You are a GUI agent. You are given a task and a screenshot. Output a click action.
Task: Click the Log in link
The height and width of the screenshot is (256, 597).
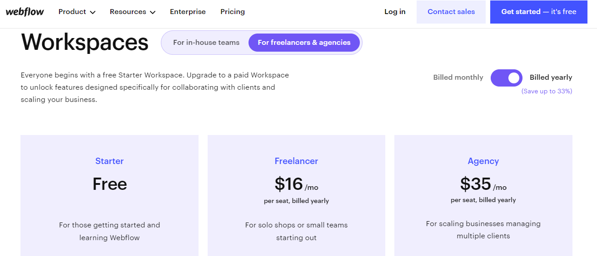click(395, 12)
